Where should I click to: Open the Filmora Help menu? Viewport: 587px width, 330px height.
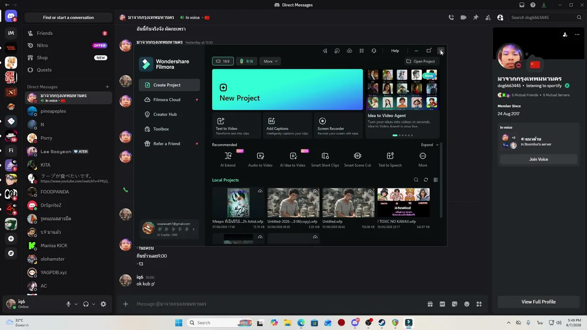[x=395, y=51]
